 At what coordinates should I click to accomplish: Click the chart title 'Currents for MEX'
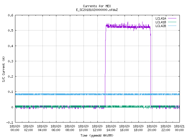pyautogui.click(x=97, y=6)
